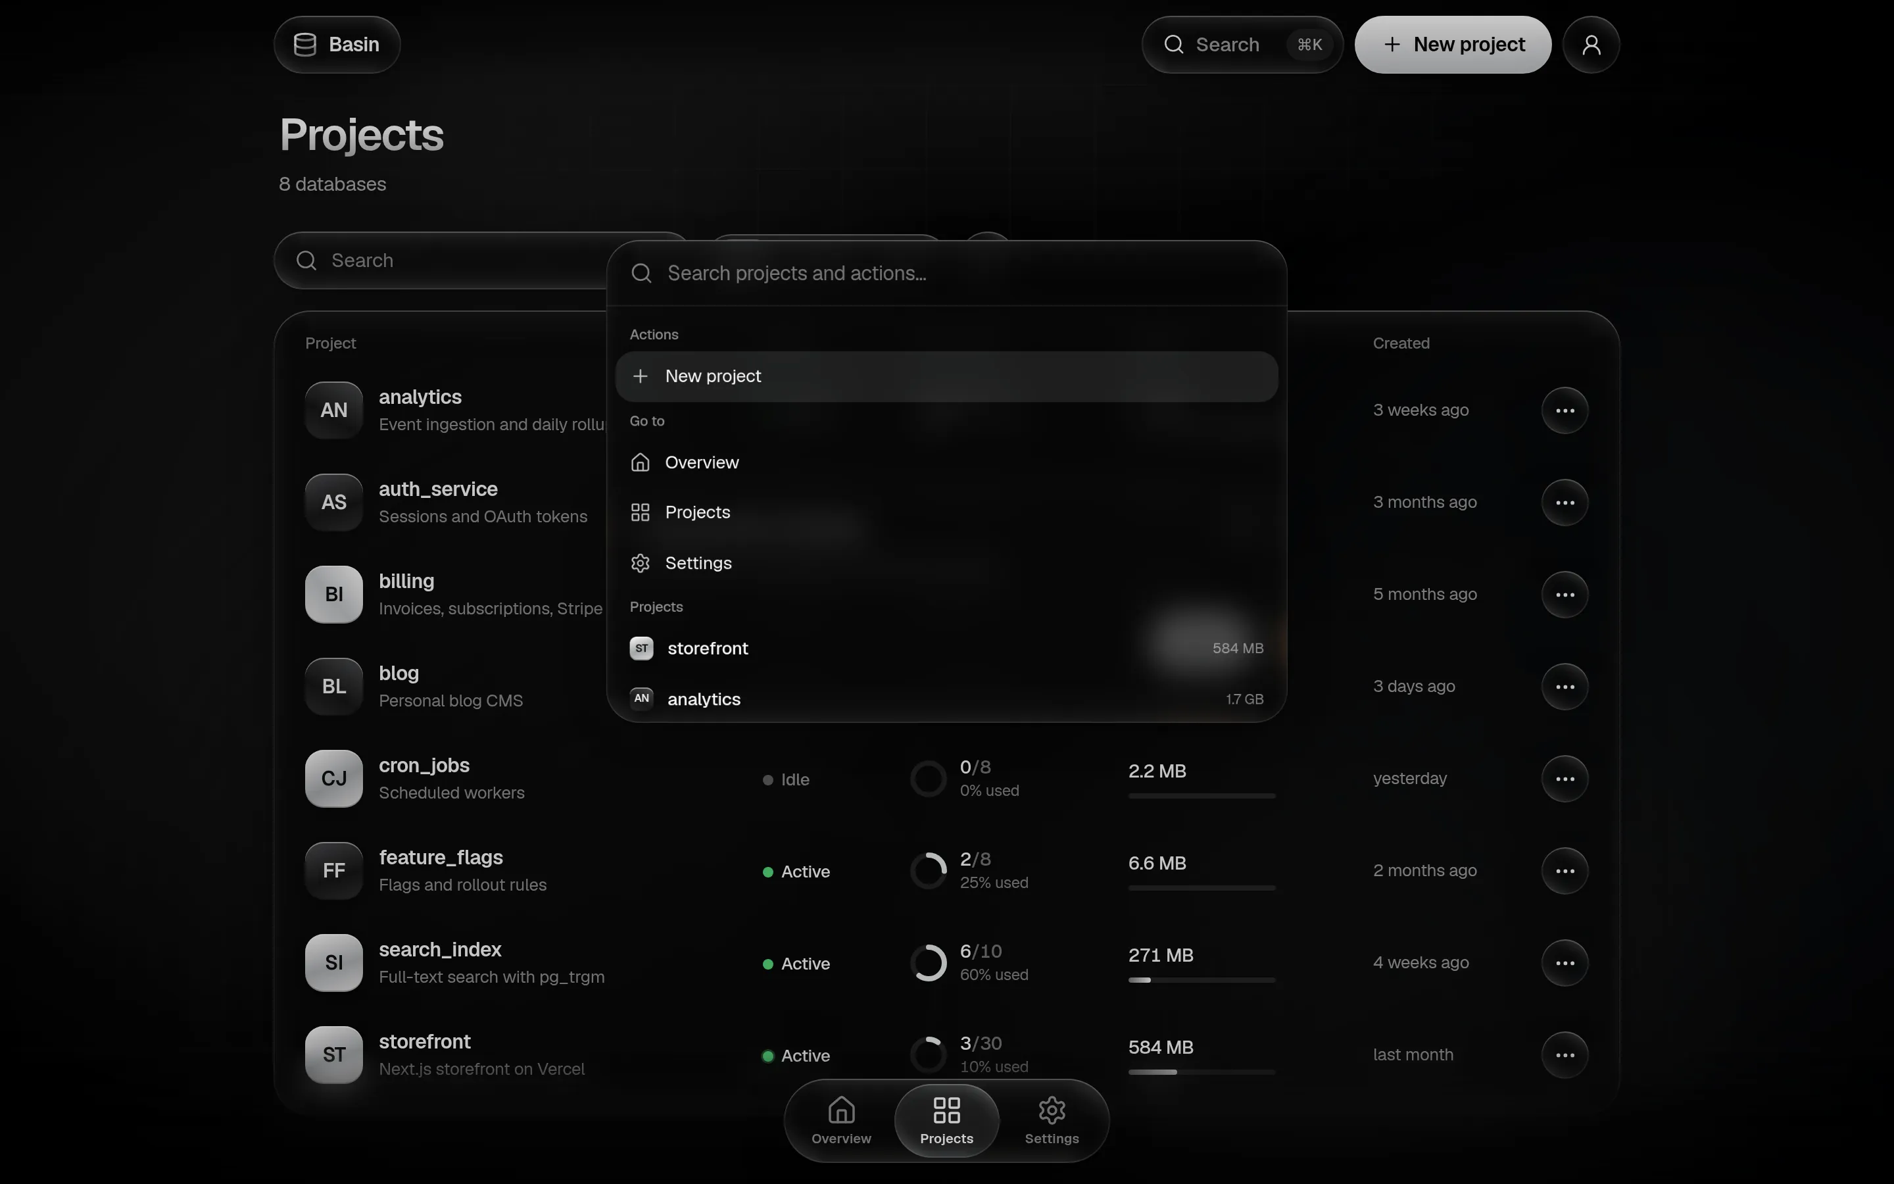Click the Project column header
Image resolution: width=1894 pixels, height=1184 pixels.
[x=330, y=343]
